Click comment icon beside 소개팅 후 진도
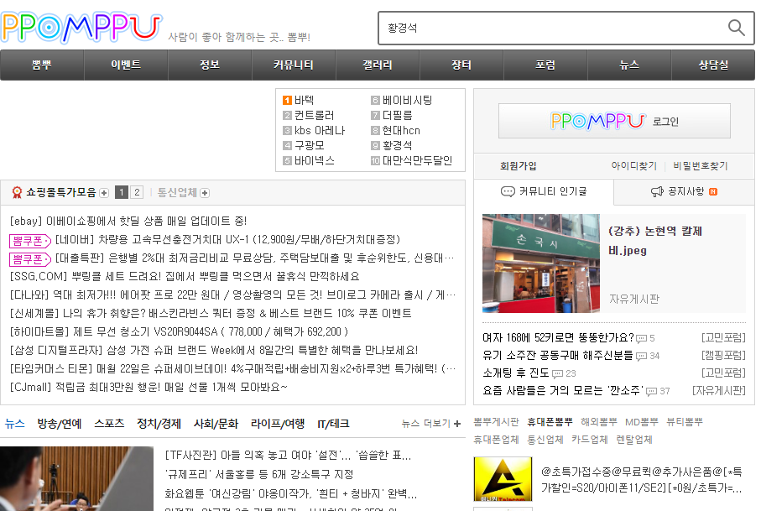 pyautogui.click(x=558, y=373)
